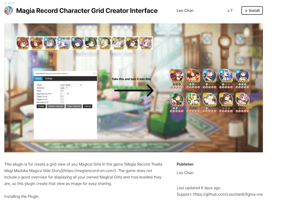Click the download count arrow showing 7
The width and height of the screenshot is (292, 201).
coord(230,10)
